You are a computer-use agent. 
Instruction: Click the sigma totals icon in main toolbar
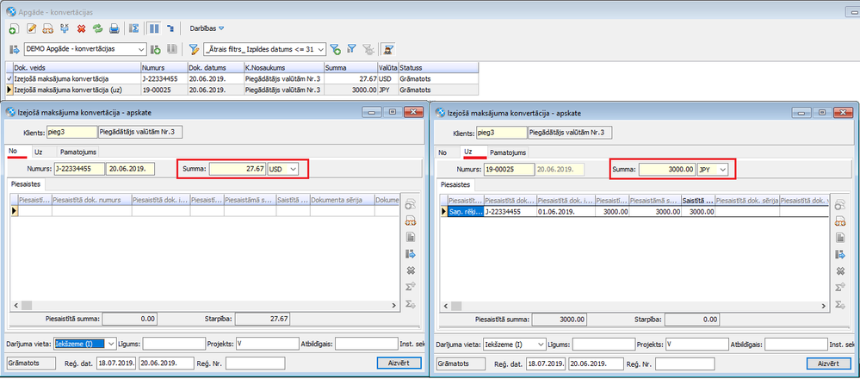tap(133, 28)
